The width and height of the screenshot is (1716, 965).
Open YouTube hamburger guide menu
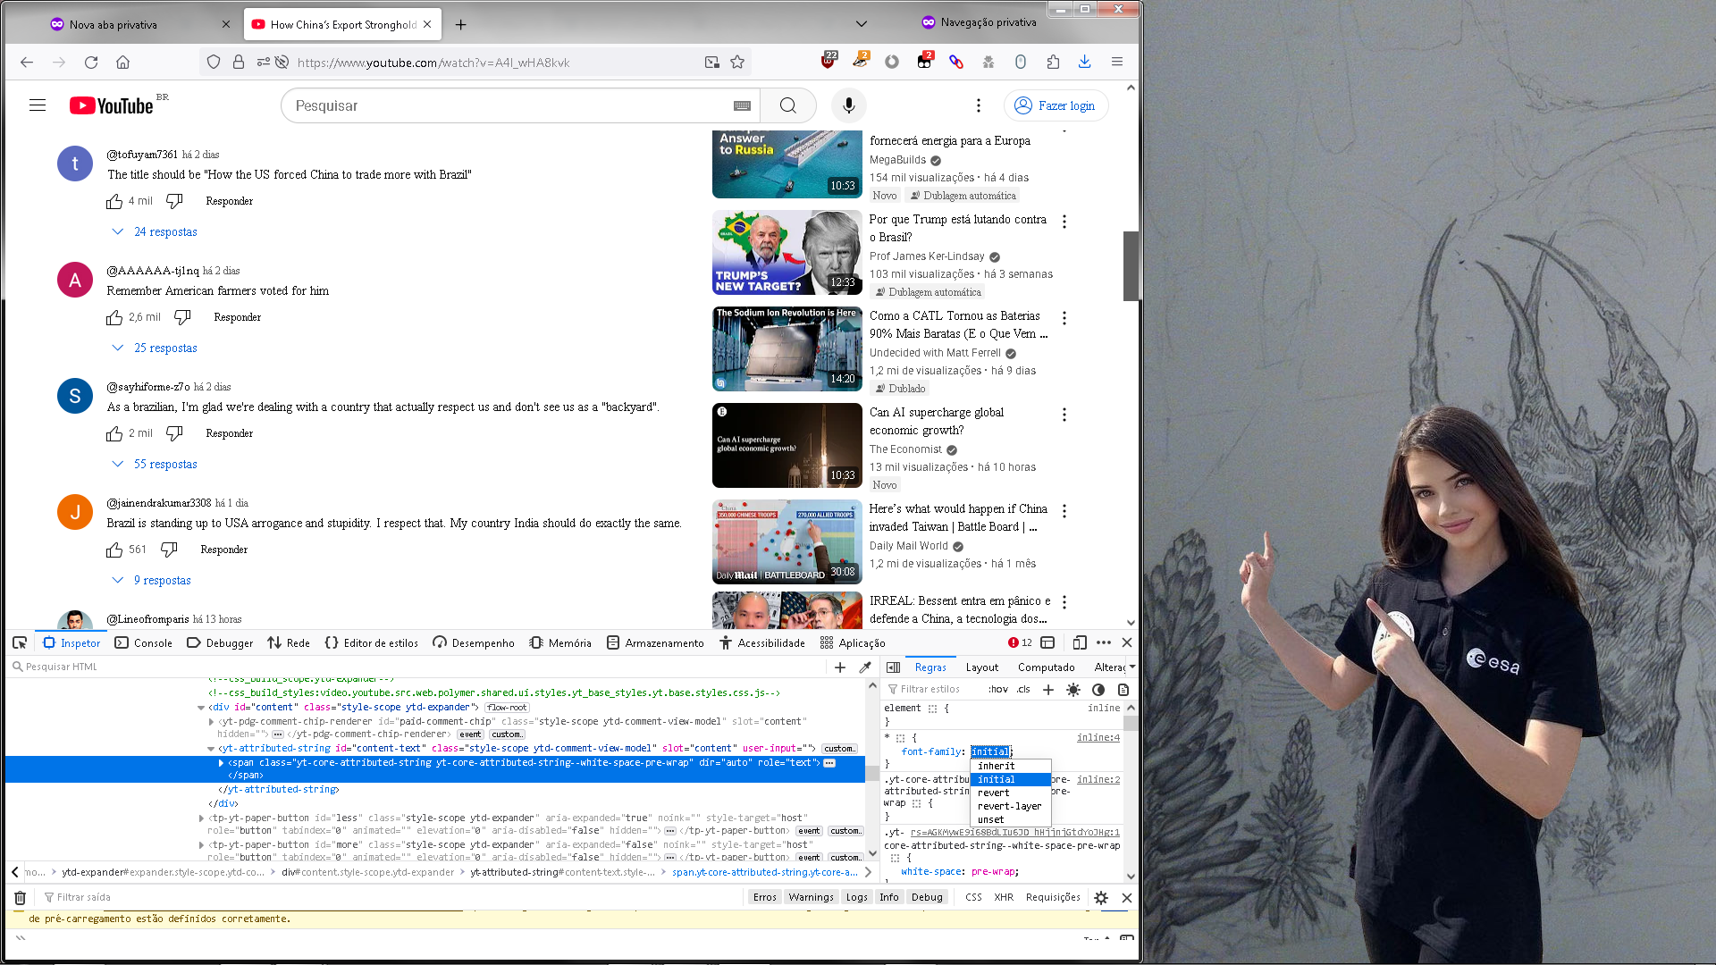[x=38, y=105]
